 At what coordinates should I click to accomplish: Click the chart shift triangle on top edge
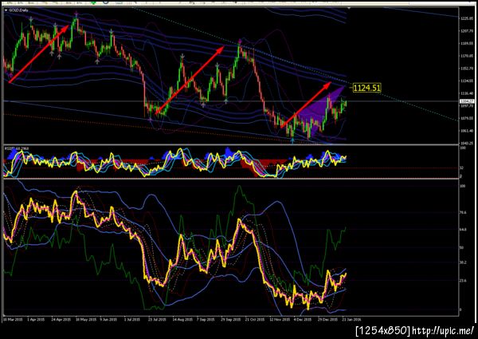coord(349,9)
